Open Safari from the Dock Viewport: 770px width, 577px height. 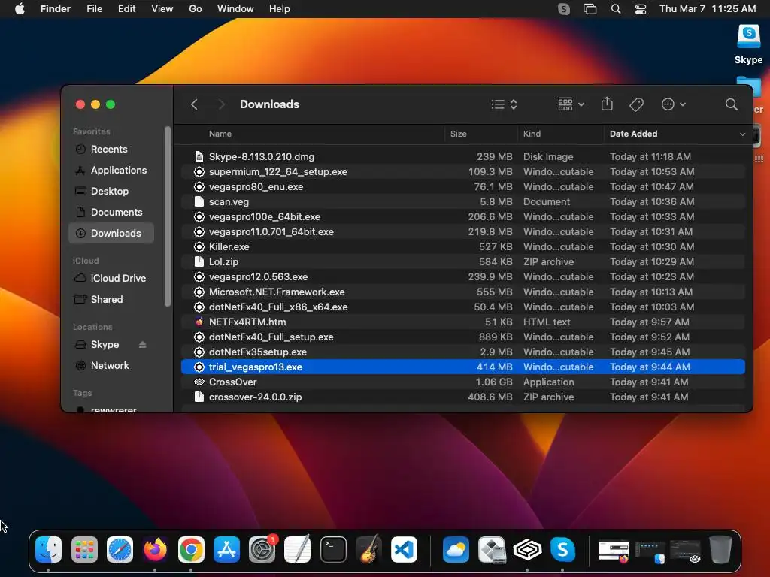point(120,549)
